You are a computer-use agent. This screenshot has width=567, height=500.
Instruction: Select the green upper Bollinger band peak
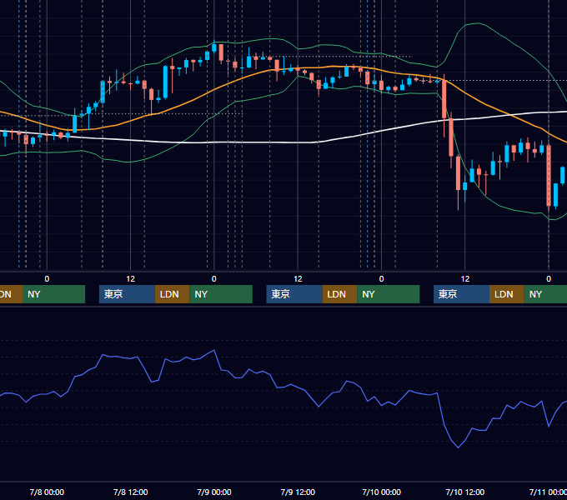click(479, 23)
